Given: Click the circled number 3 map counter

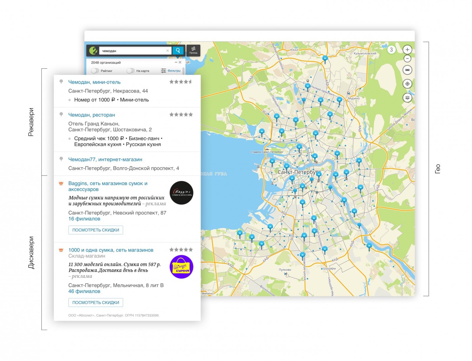Looking at the screenshot, I should click(x=391, y=50).
